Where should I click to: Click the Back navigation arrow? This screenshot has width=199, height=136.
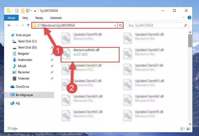(9, 25)
